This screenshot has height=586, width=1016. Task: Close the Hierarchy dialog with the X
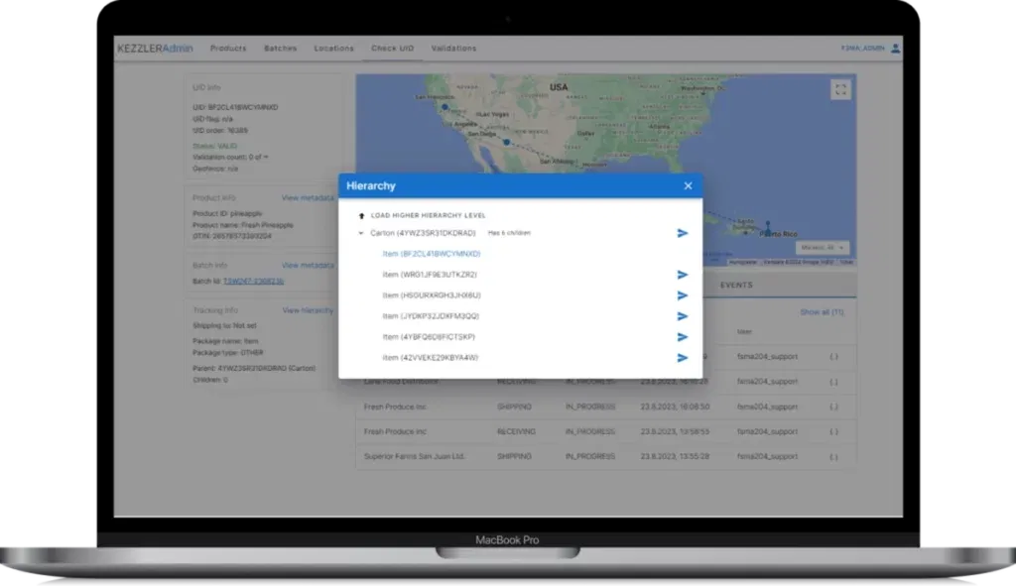tap(688, 185)
